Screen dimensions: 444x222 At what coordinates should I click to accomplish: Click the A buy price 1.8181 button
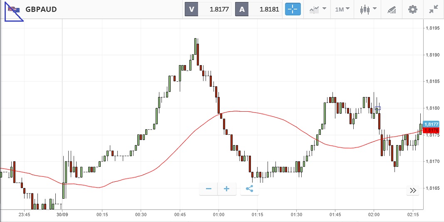coord(258,9)
